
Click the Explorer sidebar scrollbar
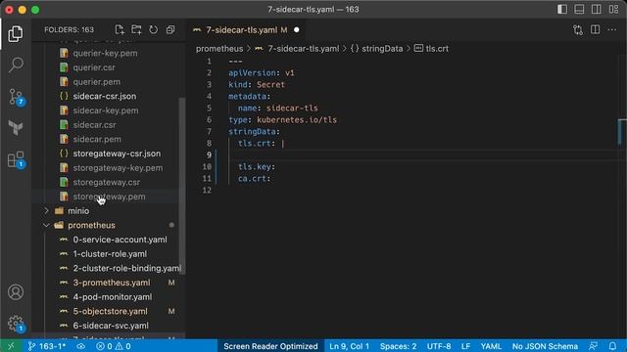(x=182, y=186)
